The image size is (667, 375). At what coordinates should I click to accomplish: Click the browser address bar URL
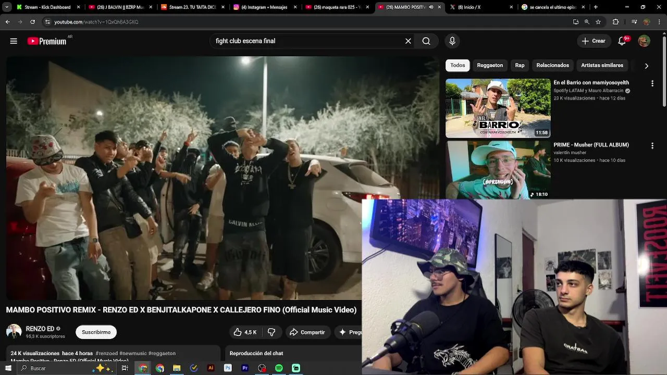[96, 22]
